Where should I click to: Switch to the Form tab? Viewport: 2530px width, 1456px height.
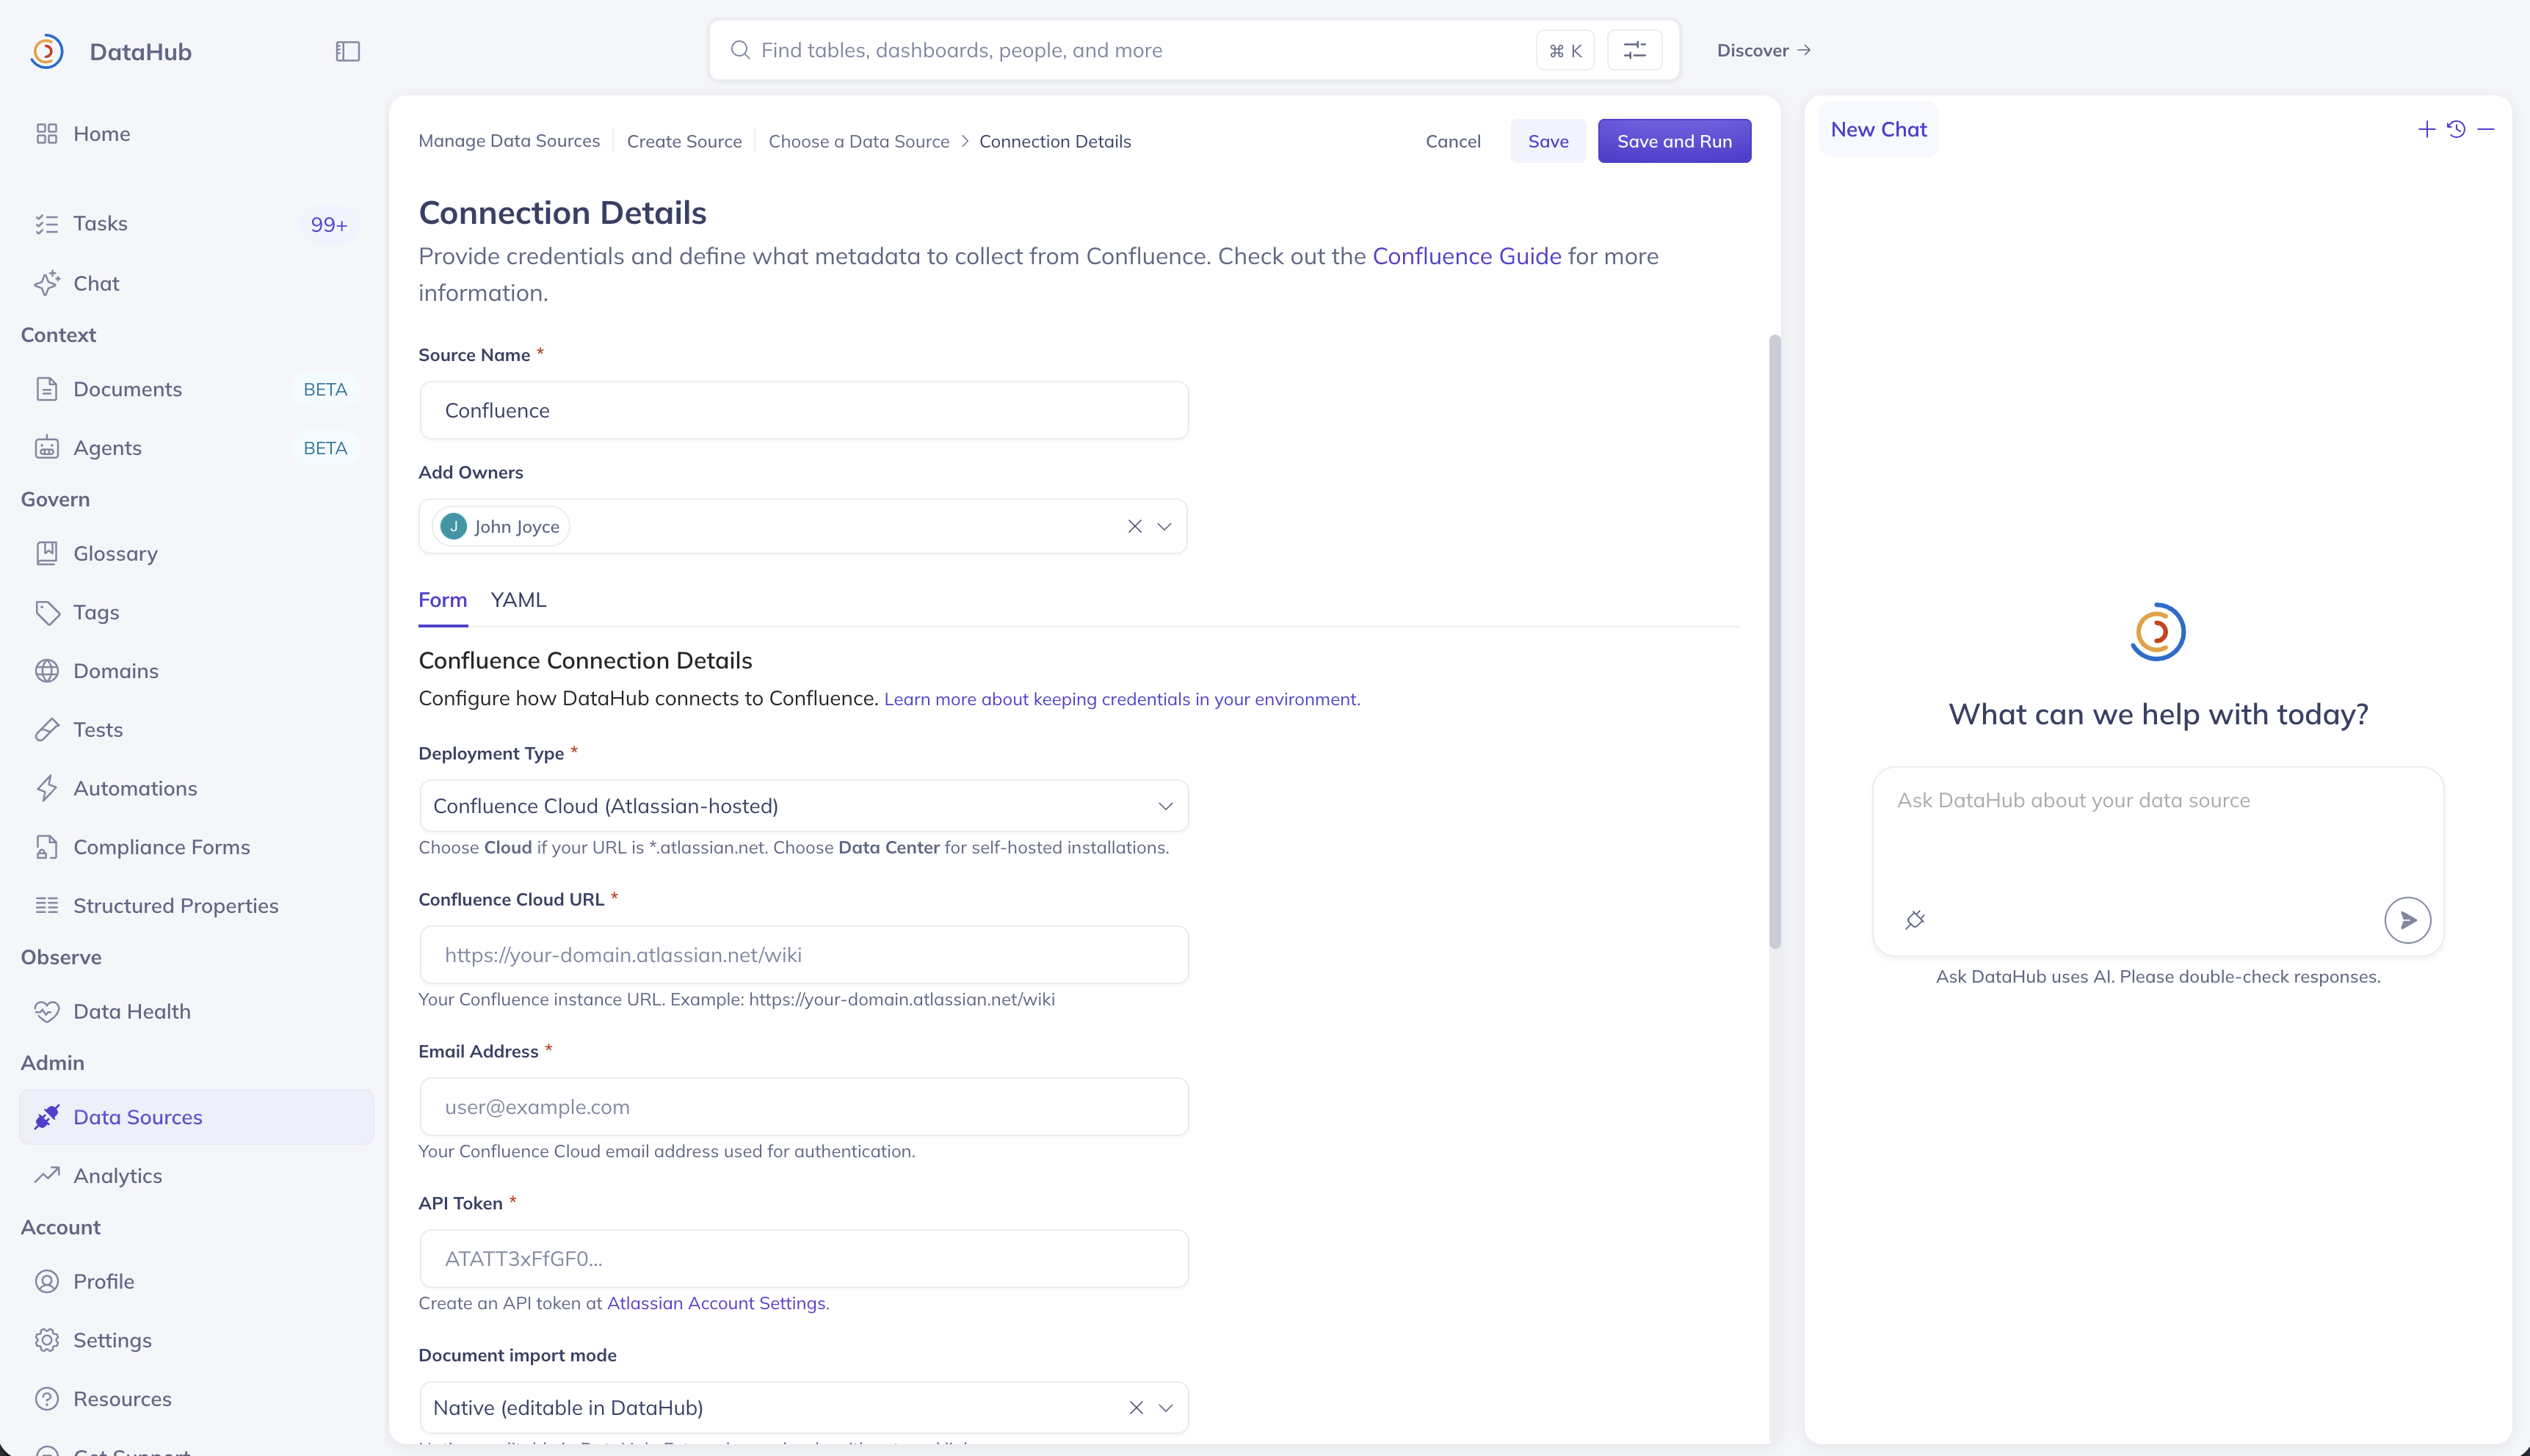tap(442, 600)
